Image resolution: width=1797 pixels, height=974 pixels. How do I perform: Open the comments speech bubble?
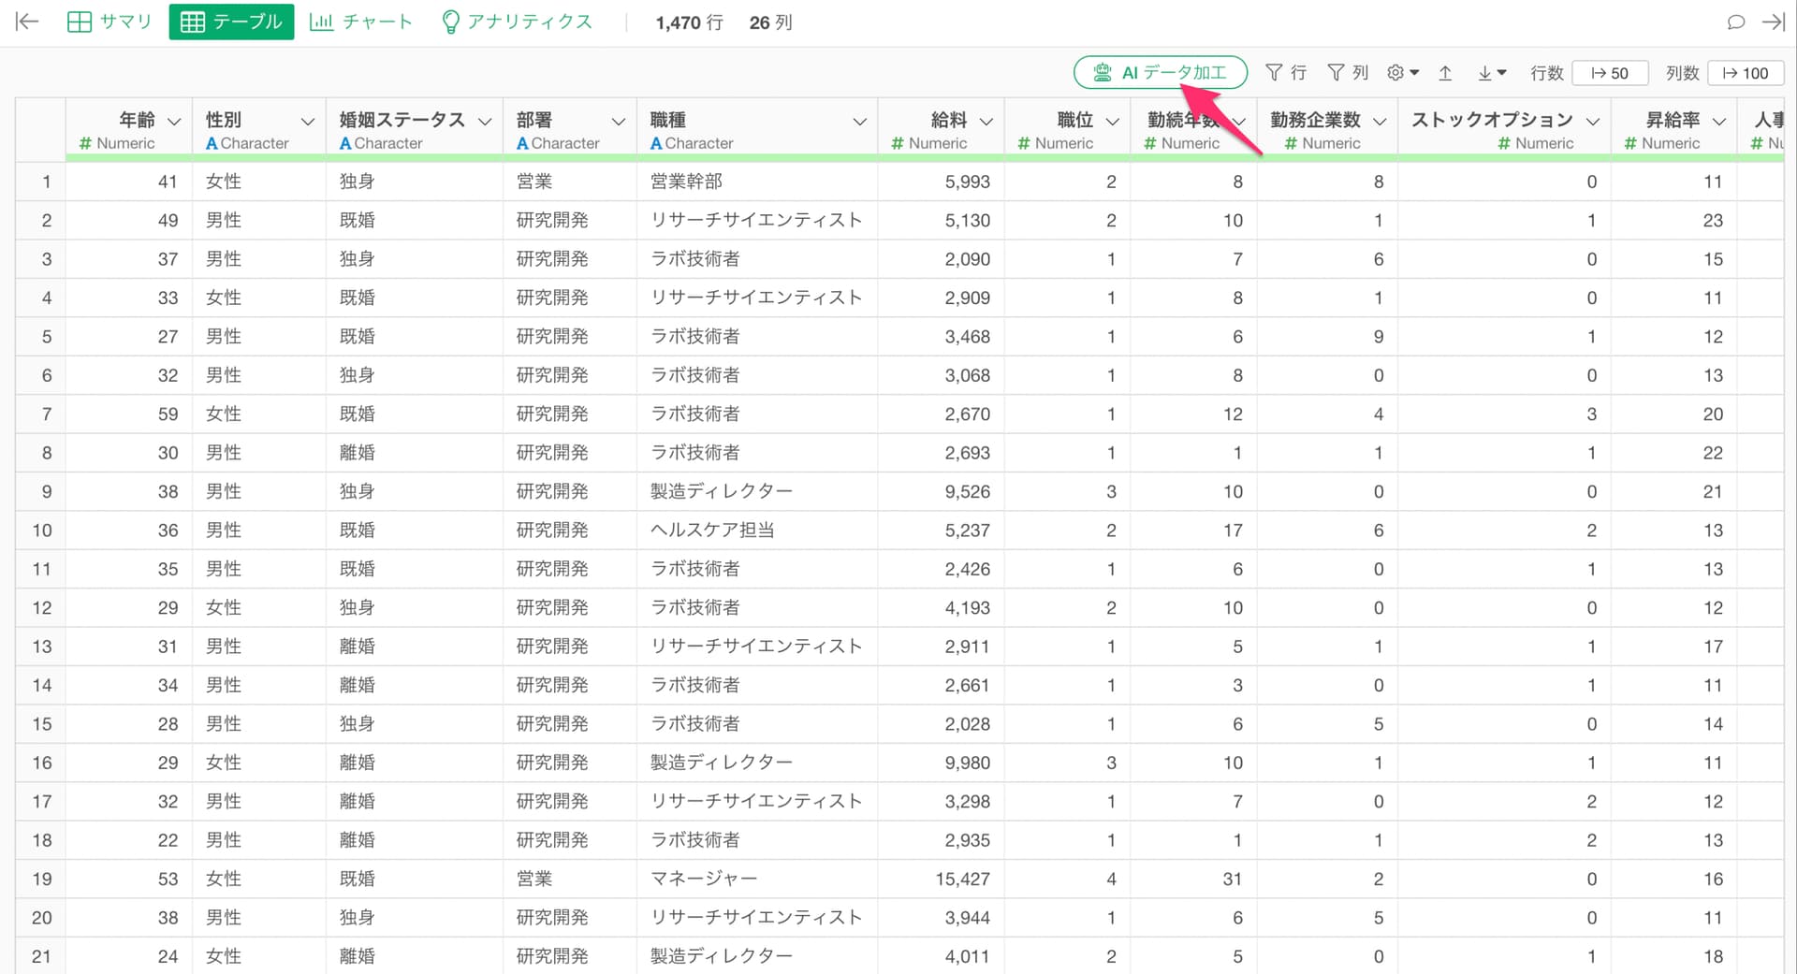tap(1735, 22)
